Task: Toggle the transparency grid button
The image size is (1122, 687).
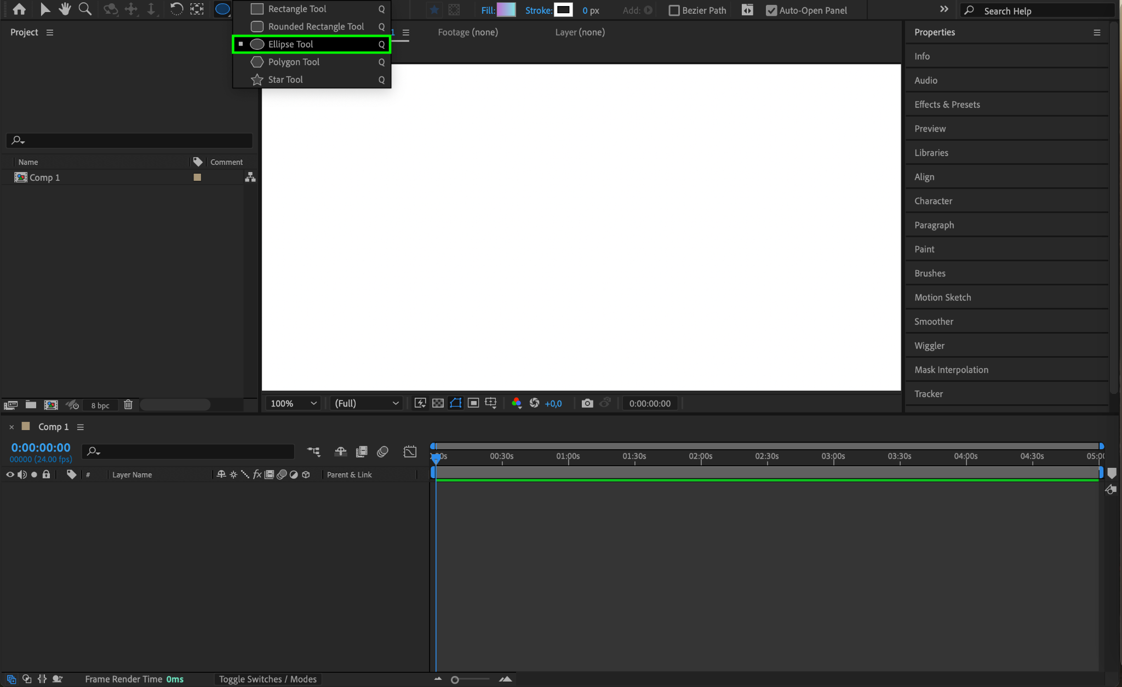Action: pyautogui.click(x=438, y=403)
